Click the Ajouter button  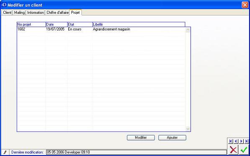click(172, 138)
